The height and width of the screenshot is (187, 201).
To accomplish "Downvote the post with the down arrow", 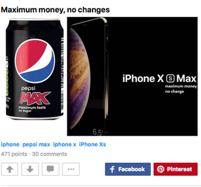I will (x=30, y=169).
